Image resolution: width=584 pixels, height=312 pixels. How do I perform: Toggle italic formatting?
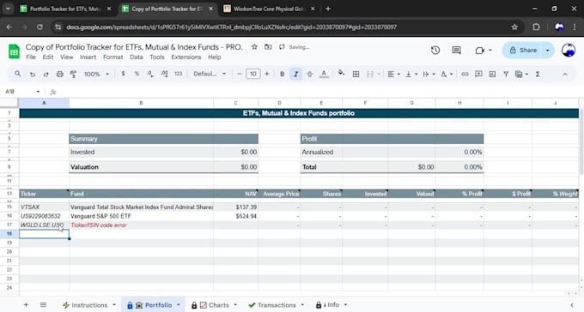point(295,74)
